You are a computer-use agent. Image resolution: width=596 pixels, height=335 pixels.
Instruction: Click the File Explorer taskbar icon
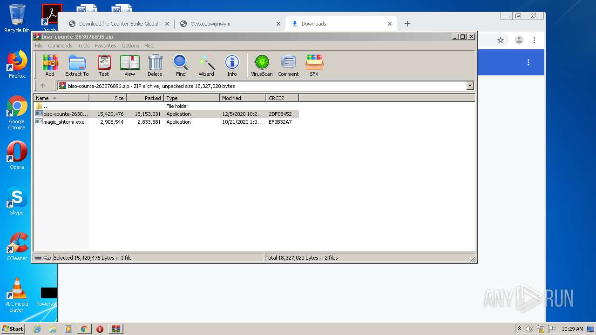(53, 329)
